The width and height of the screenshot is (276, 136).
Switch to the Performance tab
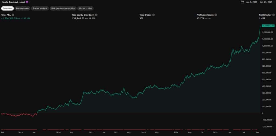click(x=22, y=8)
